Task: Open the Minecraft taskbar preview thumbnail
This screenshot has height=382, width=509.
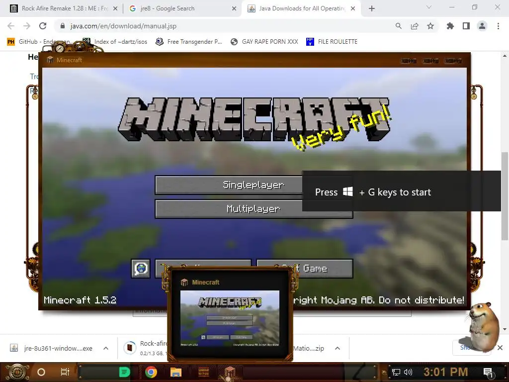Action: coord(230,318)
